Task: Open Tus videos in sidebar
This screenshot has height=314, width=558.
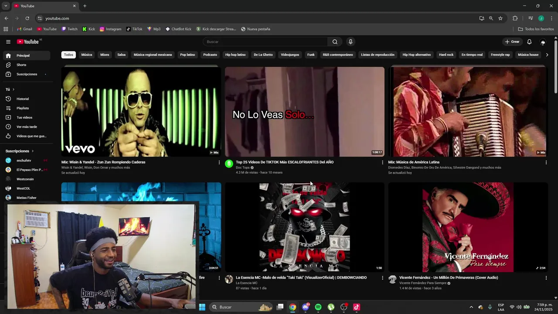Action: 26,117
